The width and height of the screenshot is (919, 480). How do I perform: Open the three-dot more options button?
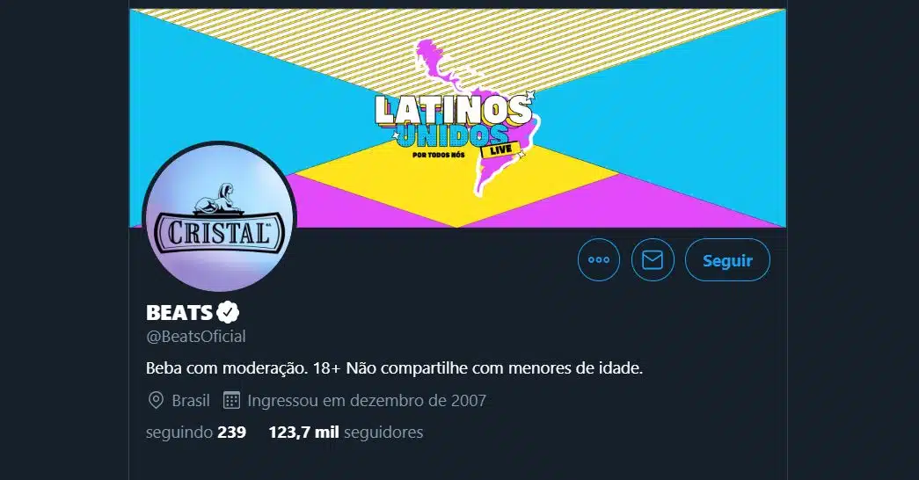(598, 259)
